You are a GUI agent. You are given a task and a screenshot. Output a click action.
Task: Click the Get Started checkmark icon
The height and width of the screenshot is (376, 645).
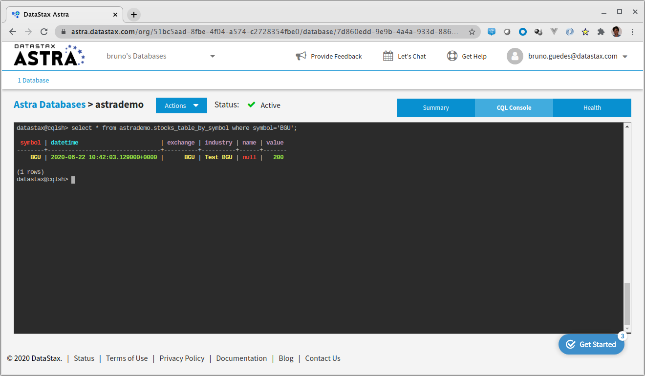pyautogui.click(x=570, y=344)
